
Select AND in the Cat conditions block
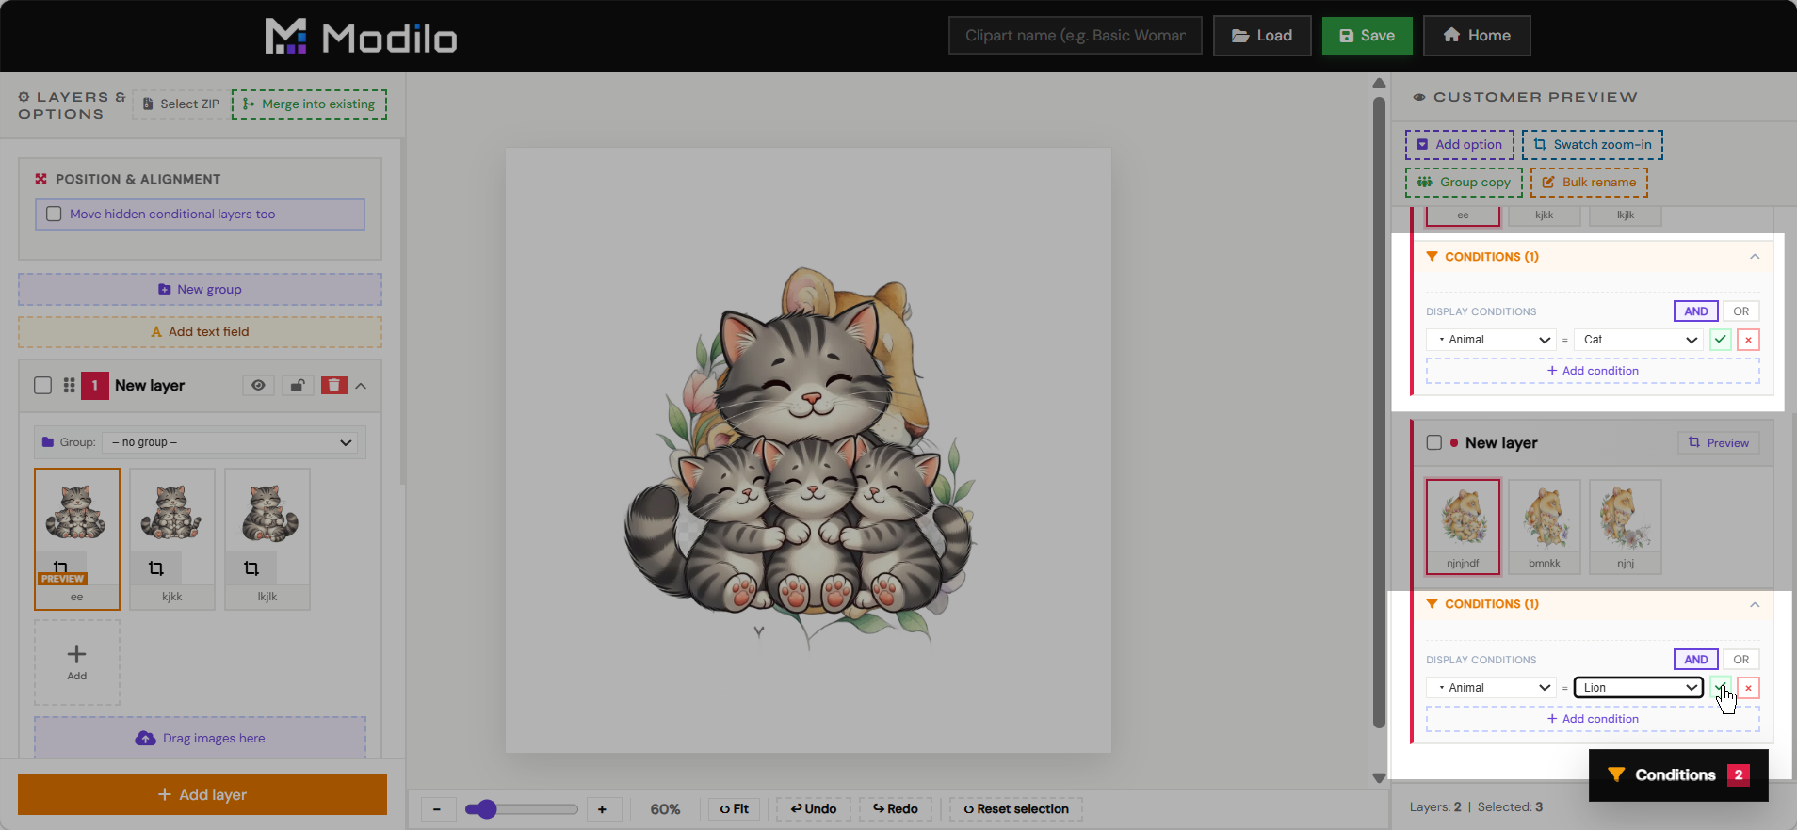(1696, 311)
